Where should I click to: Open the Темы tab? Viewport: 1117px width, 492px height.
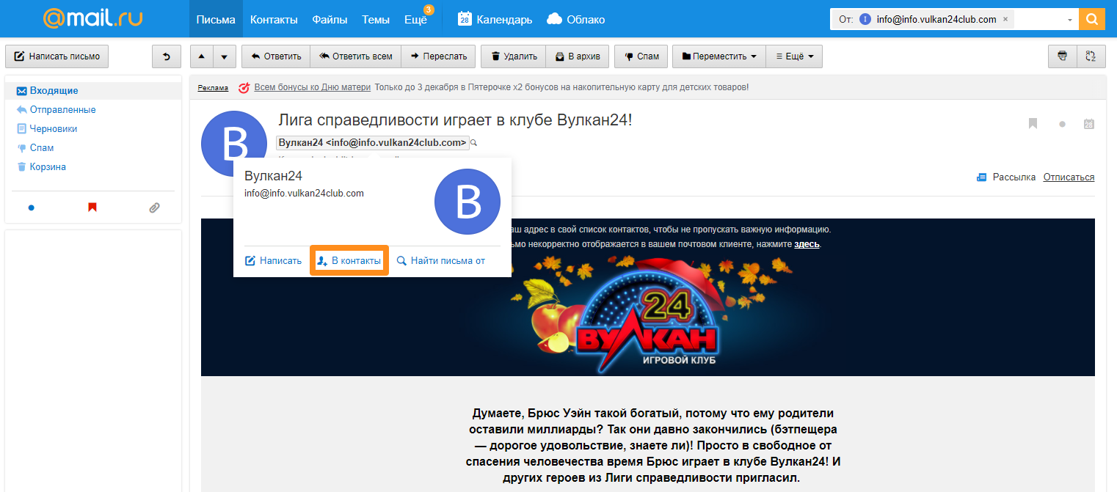coord(376,19)
